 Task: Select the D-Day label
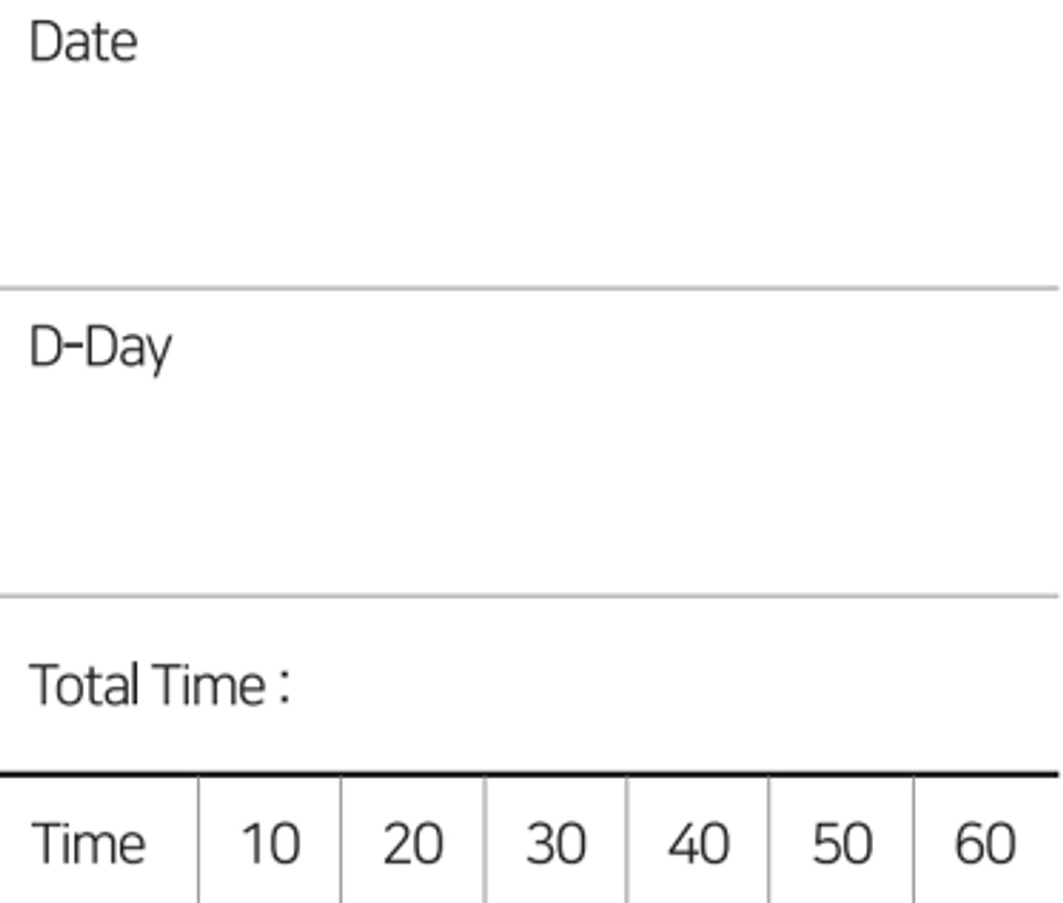click(x=100, y=347)
